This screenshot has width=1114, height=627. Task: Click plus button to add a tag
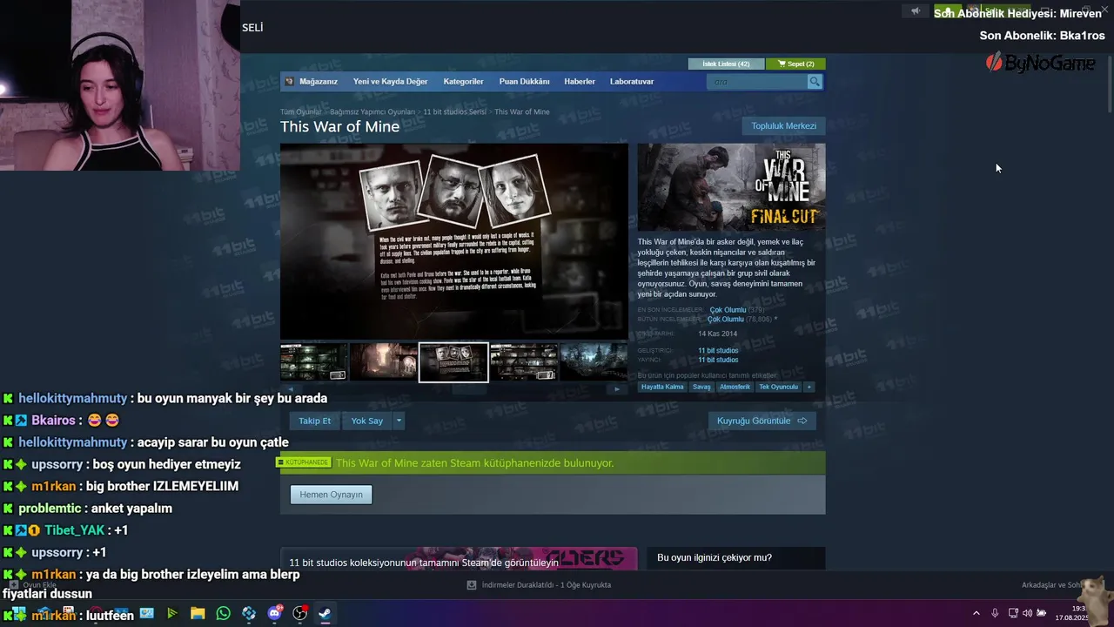pyautogui.click(x=809, y=387)
